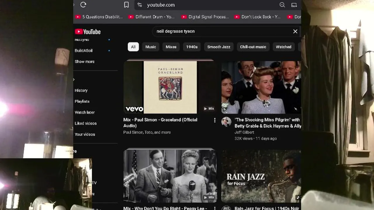This screenshot has width=374, height=210.
Task: Select the Chill-out music filter chip
Action: (x=253, y=47)
